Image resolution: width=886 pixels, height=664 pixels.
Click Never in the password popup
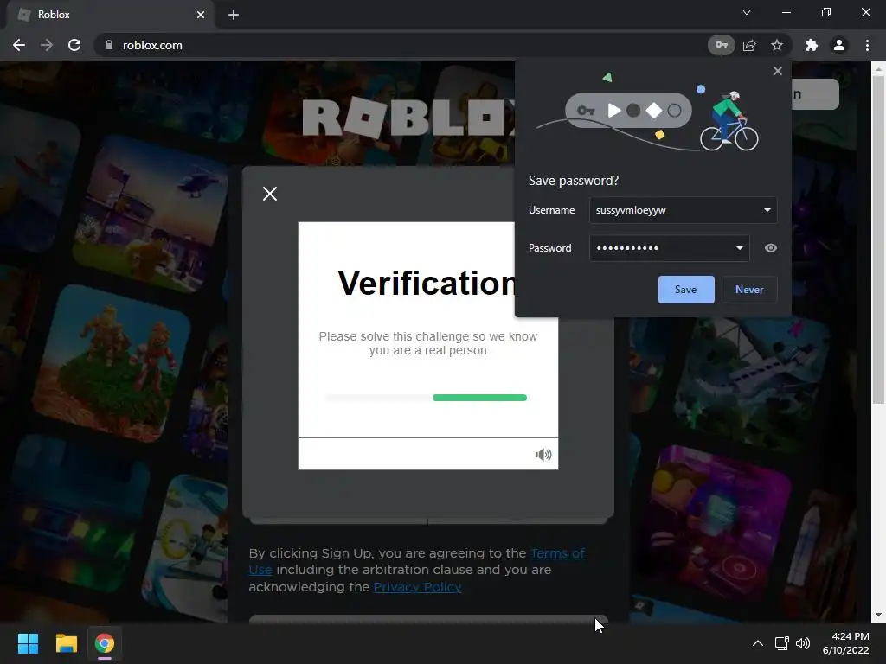pos(749,290)
